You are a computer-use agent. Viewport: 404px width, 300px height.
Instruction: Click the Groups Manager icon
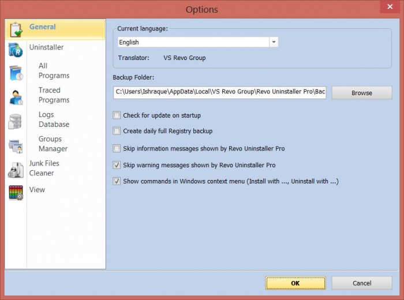[16, 146]
